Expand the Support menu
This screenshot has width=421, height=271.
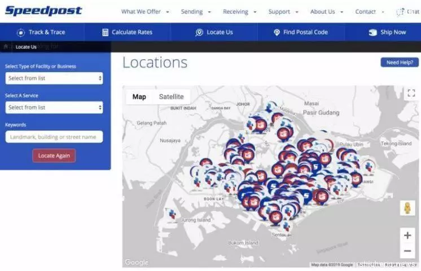(x=283, y=12)
